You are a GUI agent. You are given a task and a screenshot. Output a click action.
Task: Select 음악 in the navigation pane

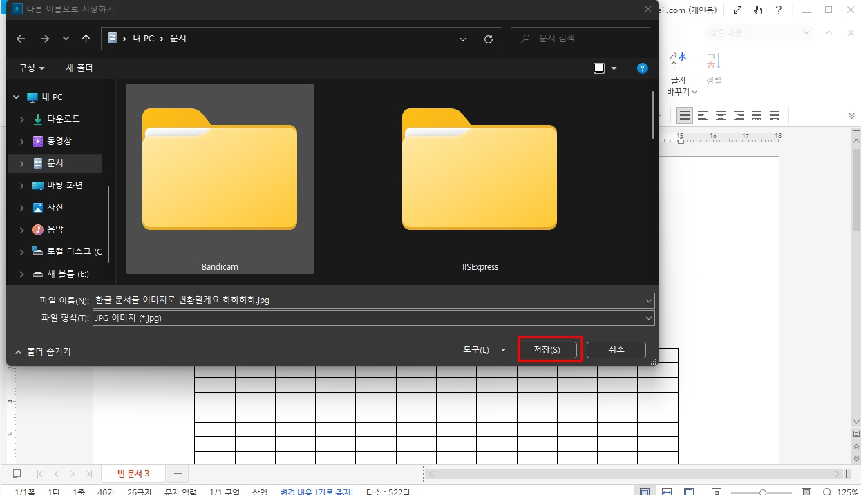(x=55, y=229)
